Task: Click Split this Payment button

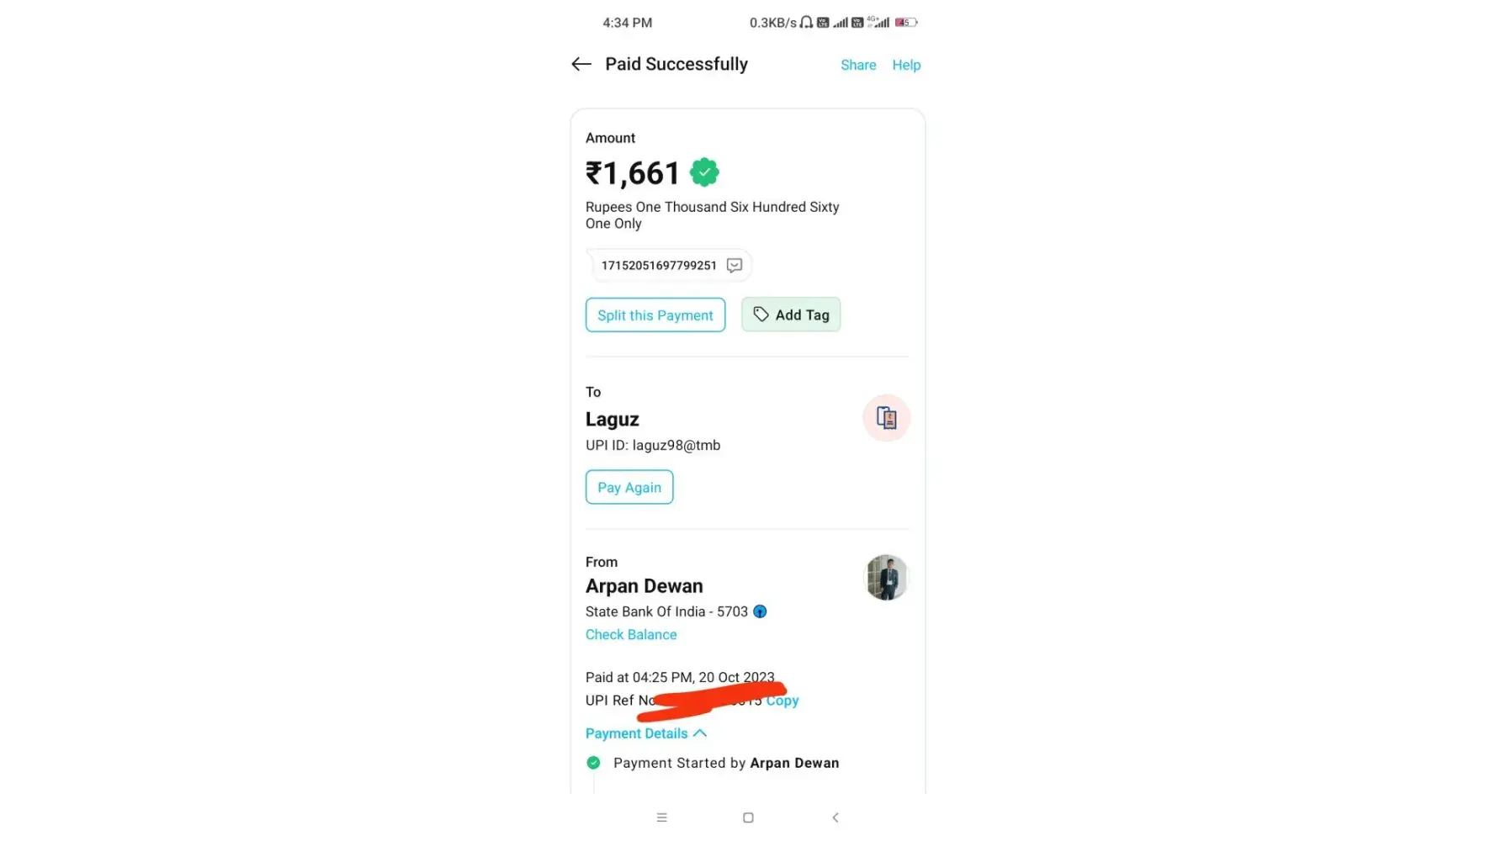Action: click(655, 315)
